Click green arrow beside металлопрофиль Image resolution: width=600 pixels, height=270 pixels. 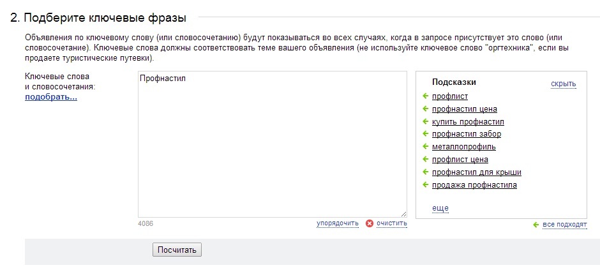pyautogui.click(x=425, y=146)
